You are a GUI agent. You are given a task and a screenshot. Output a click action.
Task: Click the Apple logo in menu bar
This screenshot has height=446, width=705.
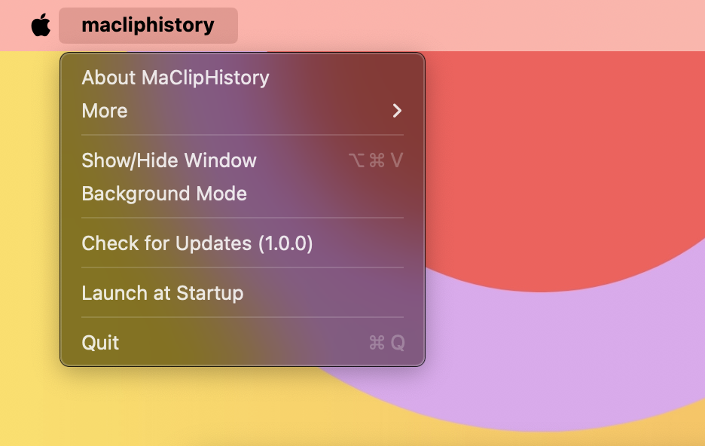(x=41, y=24)
